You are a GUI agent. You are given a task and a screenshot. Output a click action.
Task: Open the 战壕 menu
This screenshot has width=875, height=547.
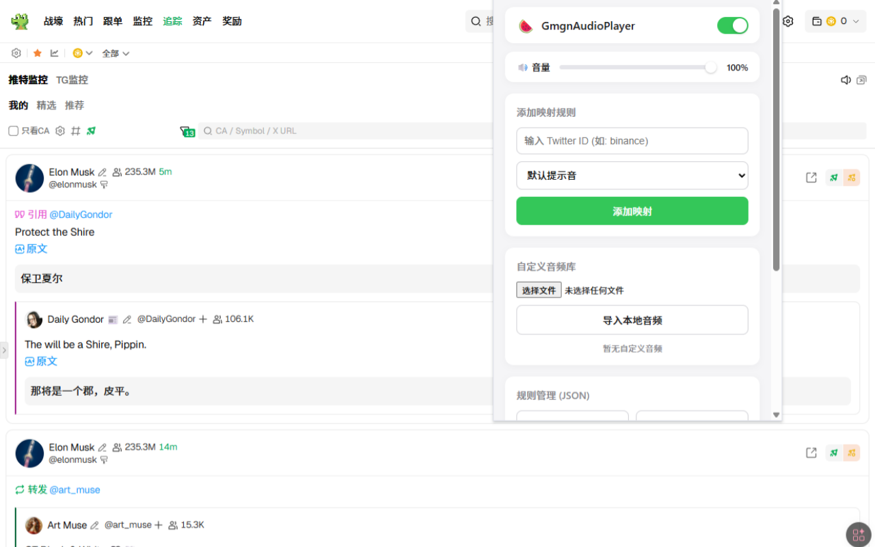pyautogui.click(x=53, y=21)
